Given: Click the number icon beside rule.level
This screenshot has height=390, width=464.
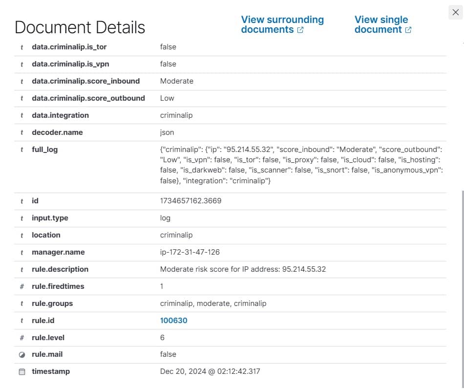Looking at the screenshot, I should [21, 338].
